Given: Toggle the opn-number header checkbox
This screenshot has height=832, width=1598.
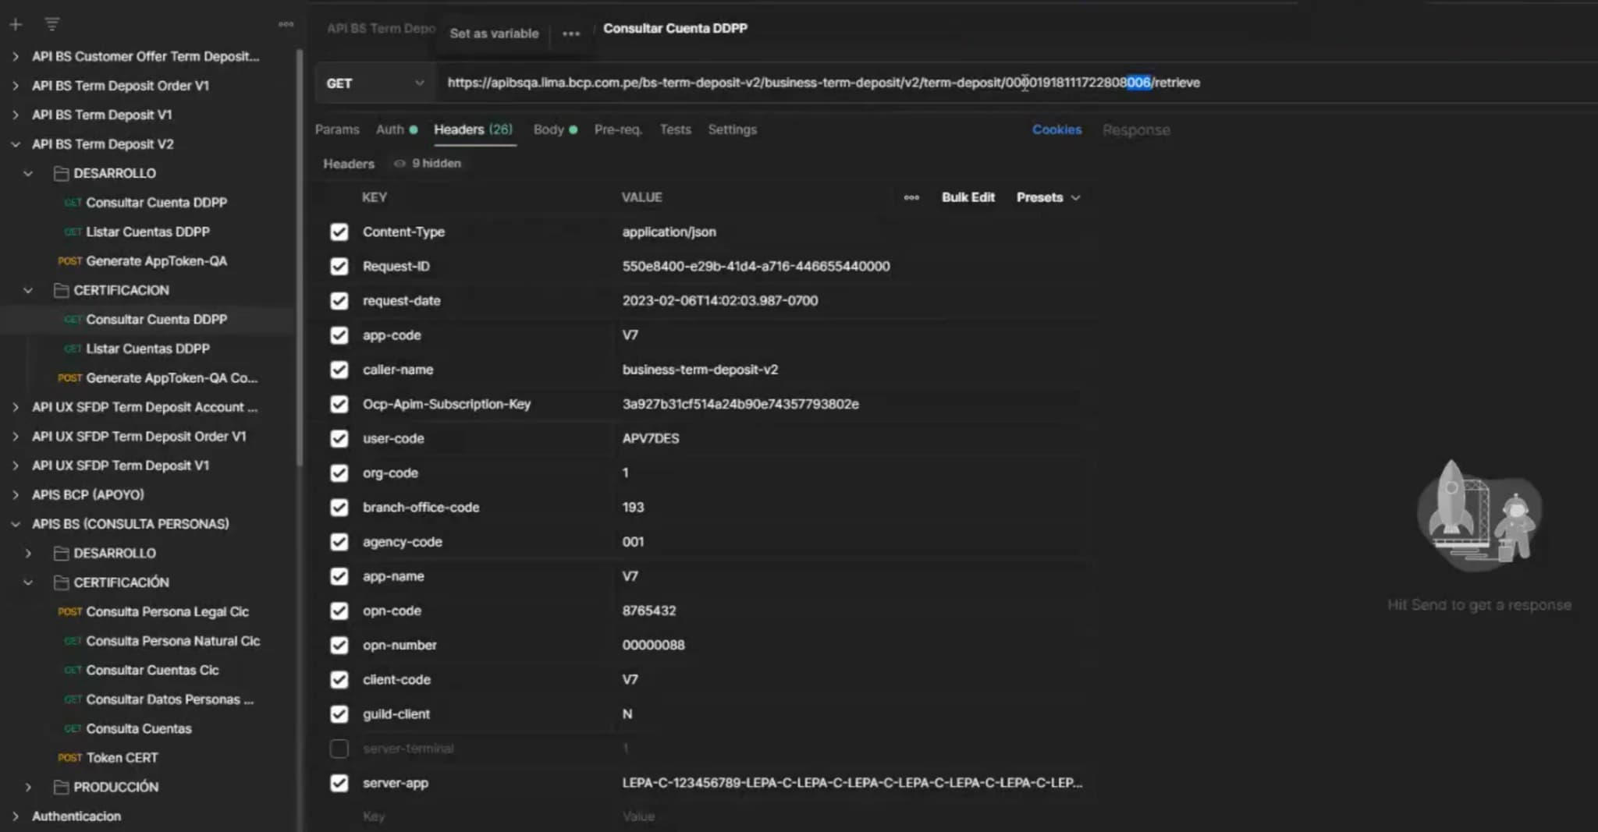Looking at the screenshot, I should tap(339, 645).
